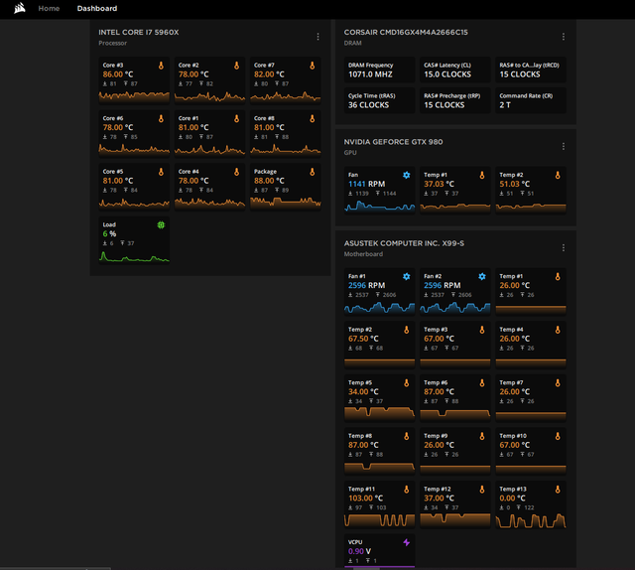Click the Corsair sails logo
The height and width of the screenshot is (570, 635).
[20, 8]
